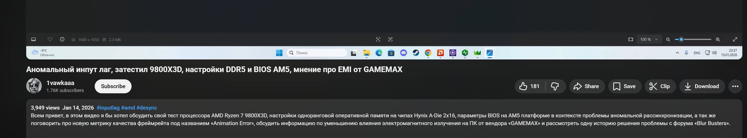Open Google Chrome from the taskbar
747x138 pixels.
point(428,53)
